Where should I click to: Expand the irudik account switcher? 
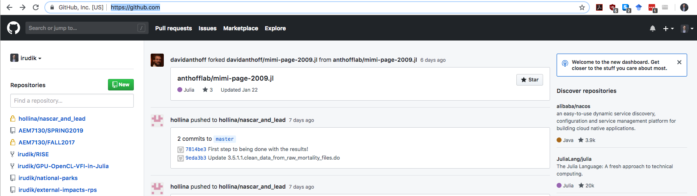tap(26, 58)
